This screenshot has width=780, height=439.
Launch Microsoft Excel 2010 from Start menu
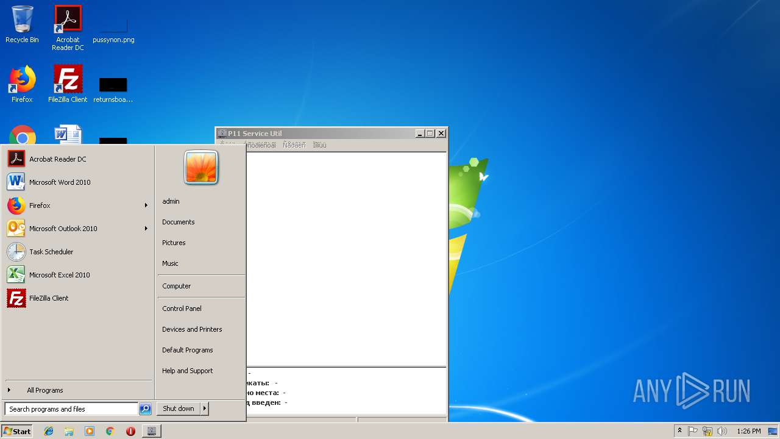77,275
